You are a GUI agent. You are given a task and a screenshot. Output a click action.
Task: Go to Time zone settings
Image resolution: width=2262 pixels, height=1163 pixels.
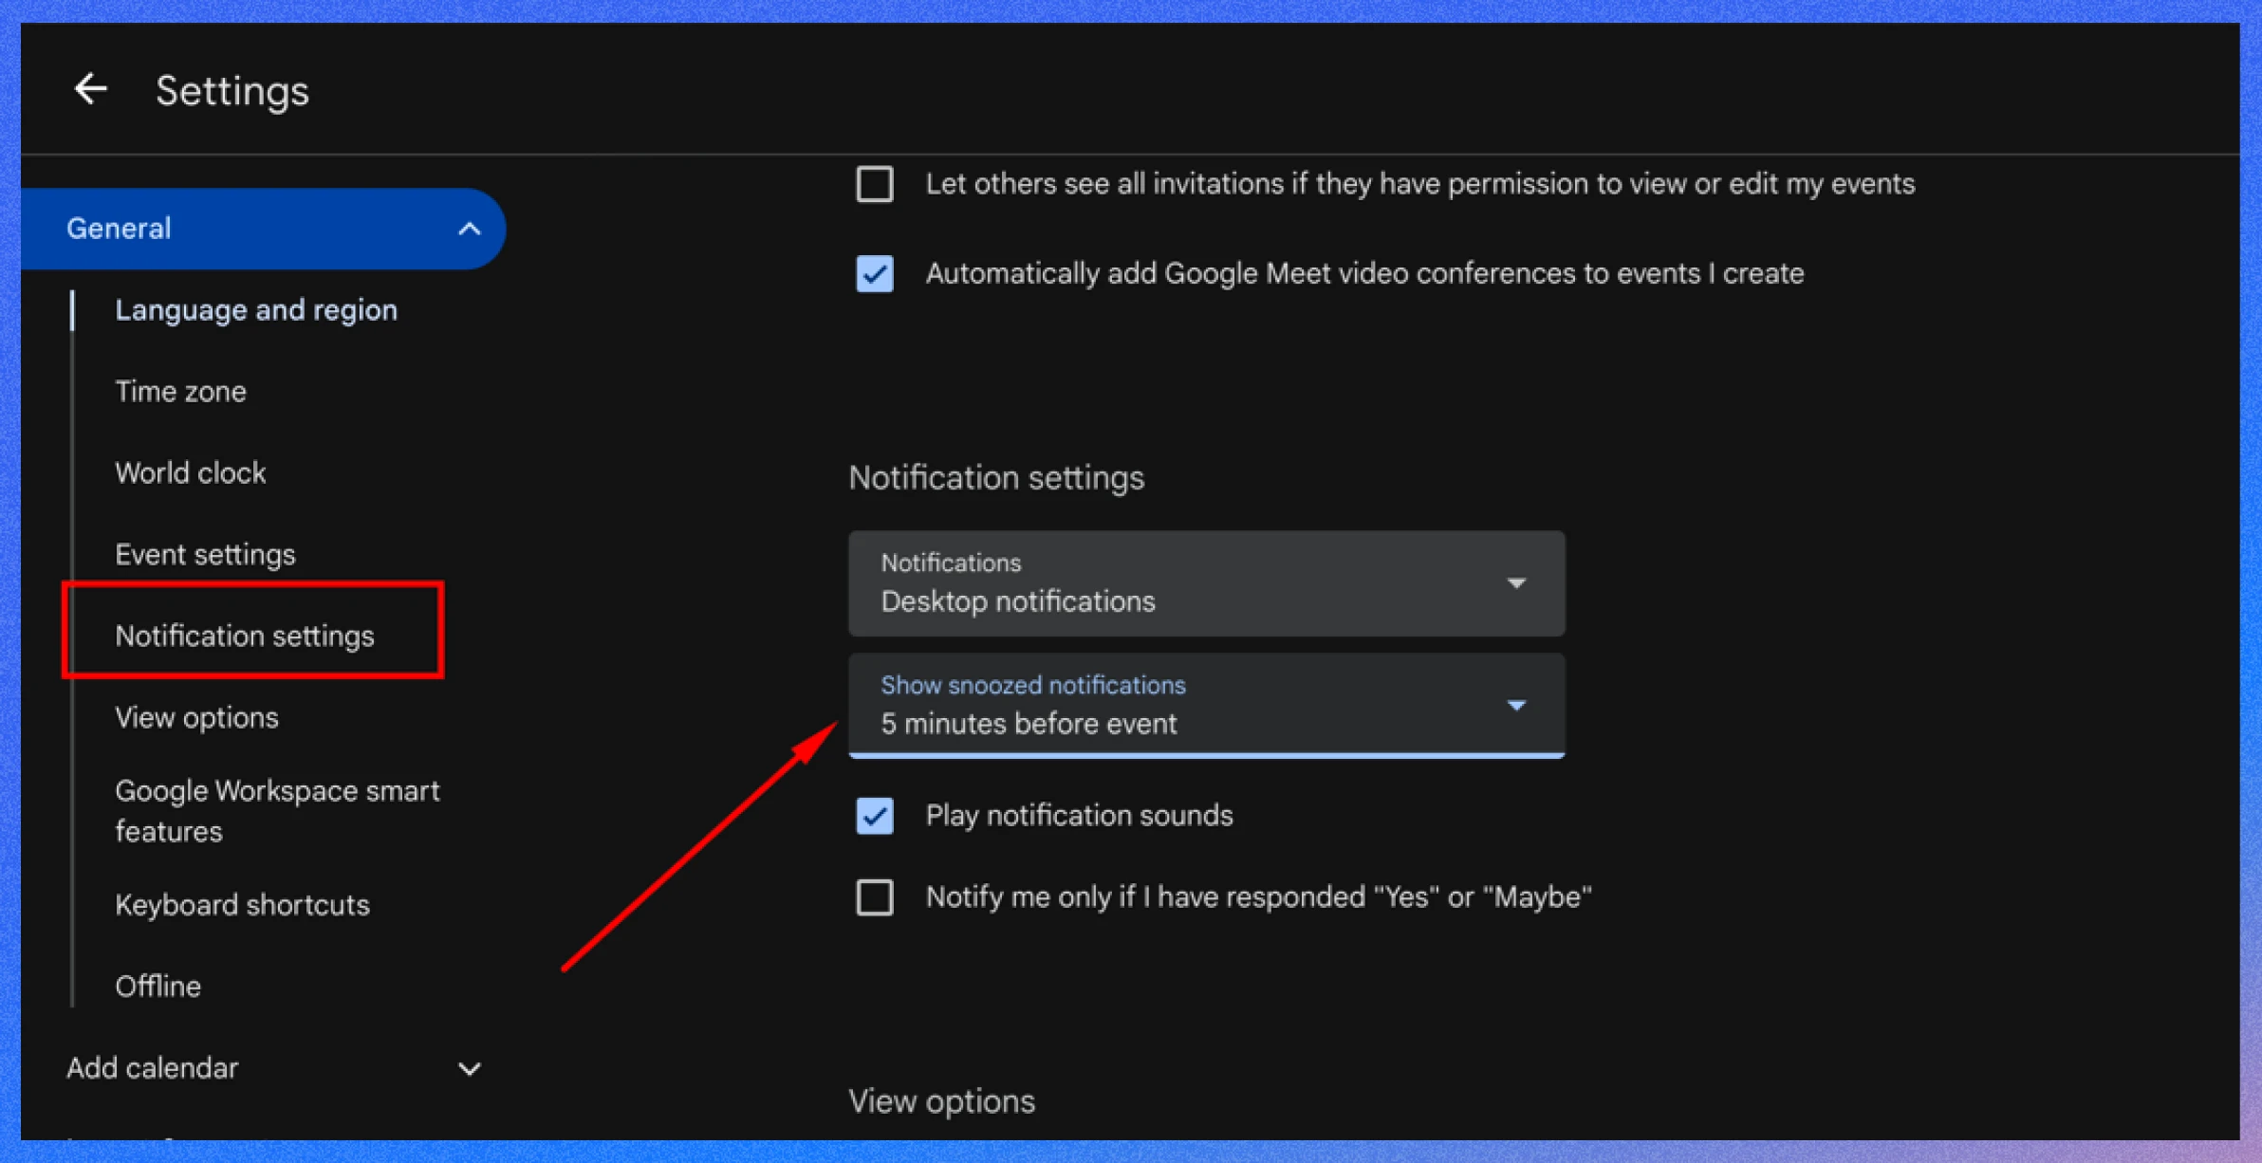click(x=180, y=392)
